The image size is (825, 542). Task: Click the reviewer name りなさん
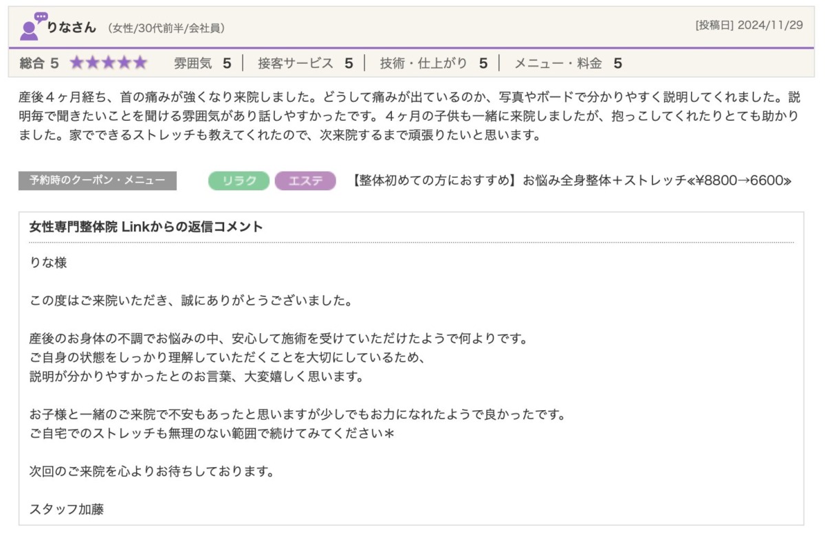(71, 27)
